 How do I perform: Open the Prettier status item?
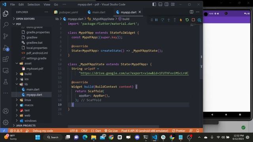point(179,131)
